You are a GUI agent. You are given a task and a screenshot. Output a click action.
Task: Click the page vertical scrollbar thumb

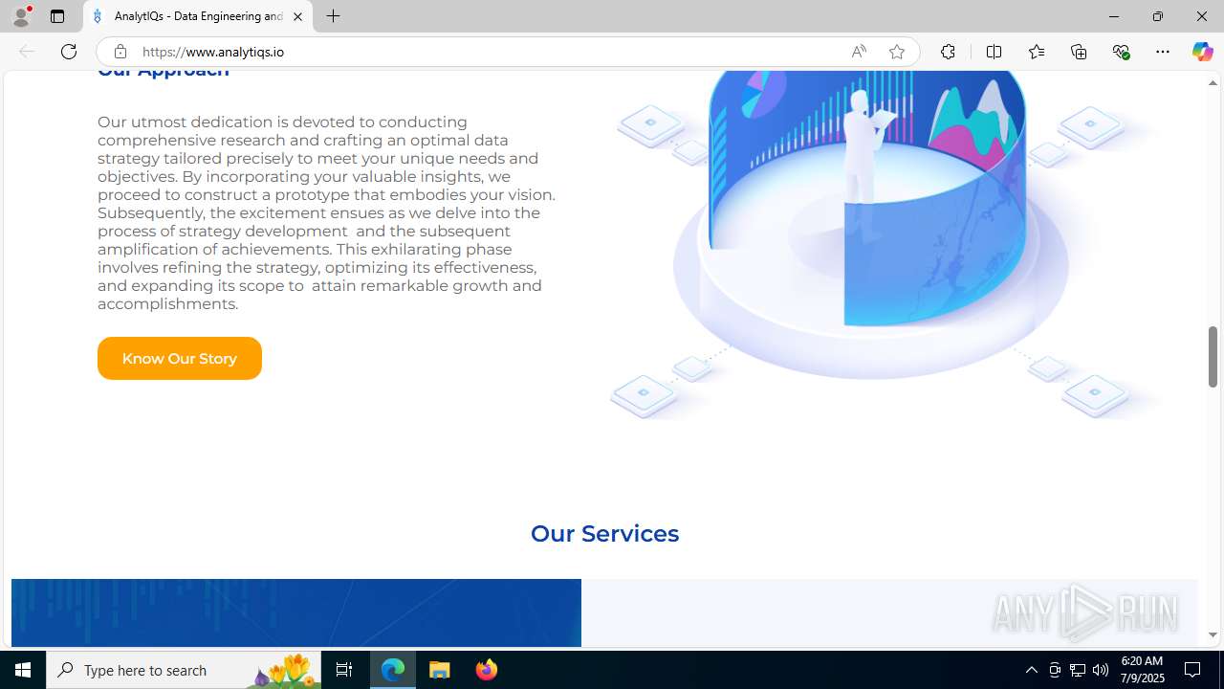1213,357
